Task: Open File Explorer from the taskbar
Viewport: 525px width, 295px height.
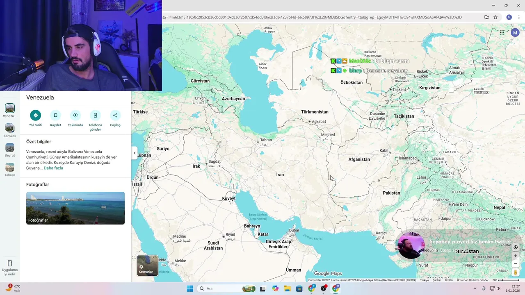Action: coord(287,288)
